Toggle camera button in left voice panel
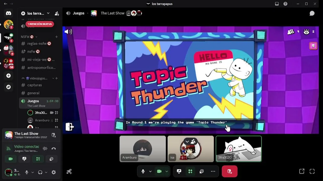Image resolution: width=323 pixels, height=181 pixels. [11, 159]
